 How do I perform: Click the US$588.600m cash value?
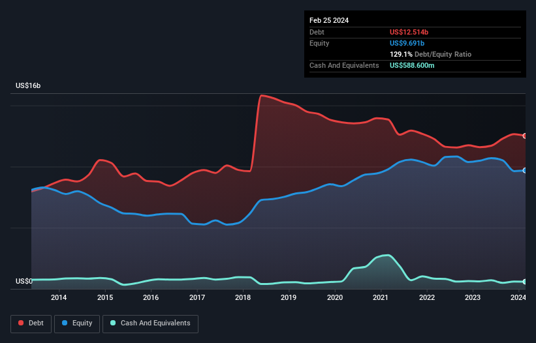[x=412, y=65]
